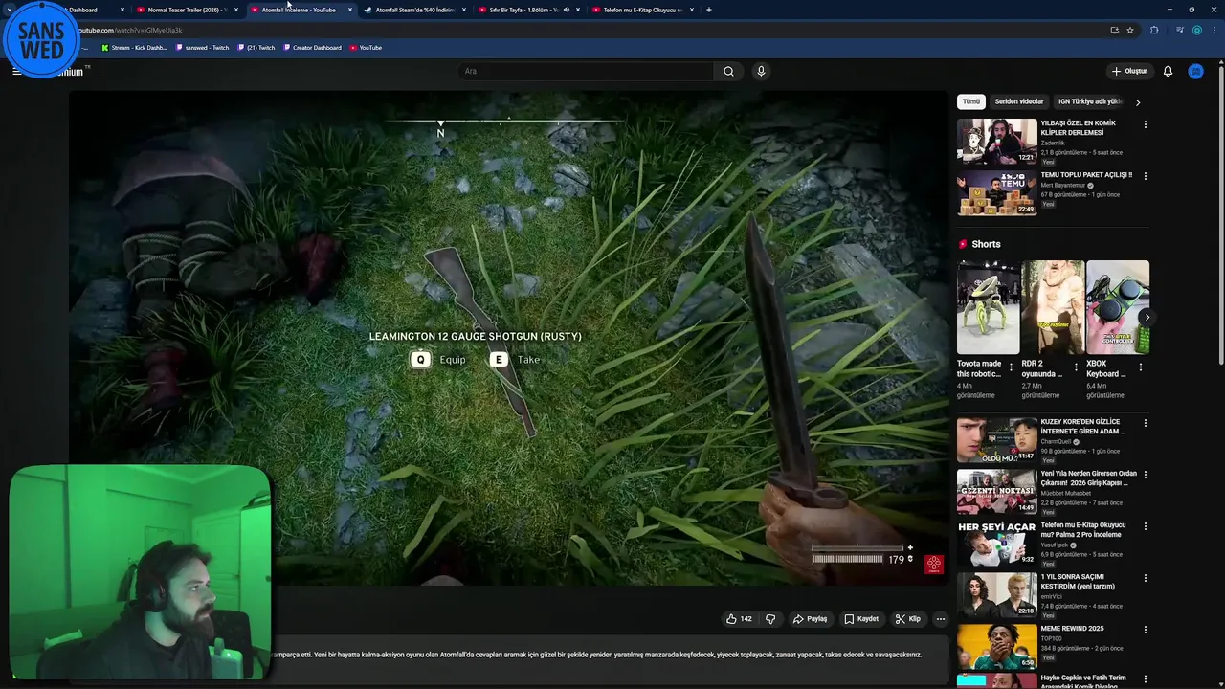Open more actions ellipsis under video
Screen dimensions: 1225x689
(941, 619)
